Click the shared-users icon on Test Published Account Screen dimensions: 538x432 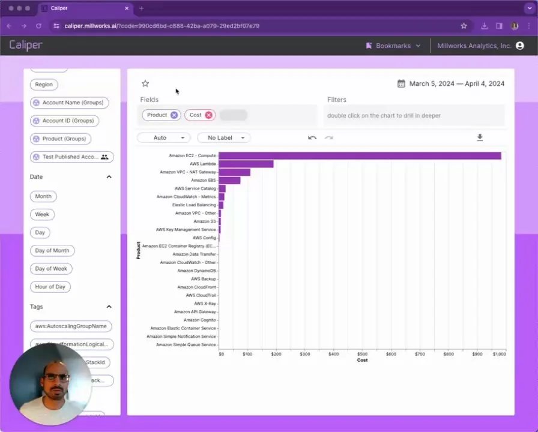point(103,157)
